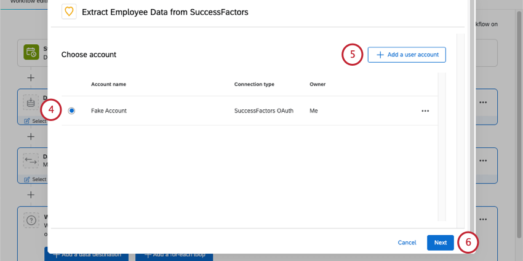Click the data source database task icon
The height and width of the screenshot is (261, 523).
(31, 102)
